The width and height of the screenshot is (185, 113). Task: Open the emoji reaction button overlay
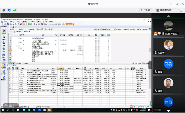point(6,106)
